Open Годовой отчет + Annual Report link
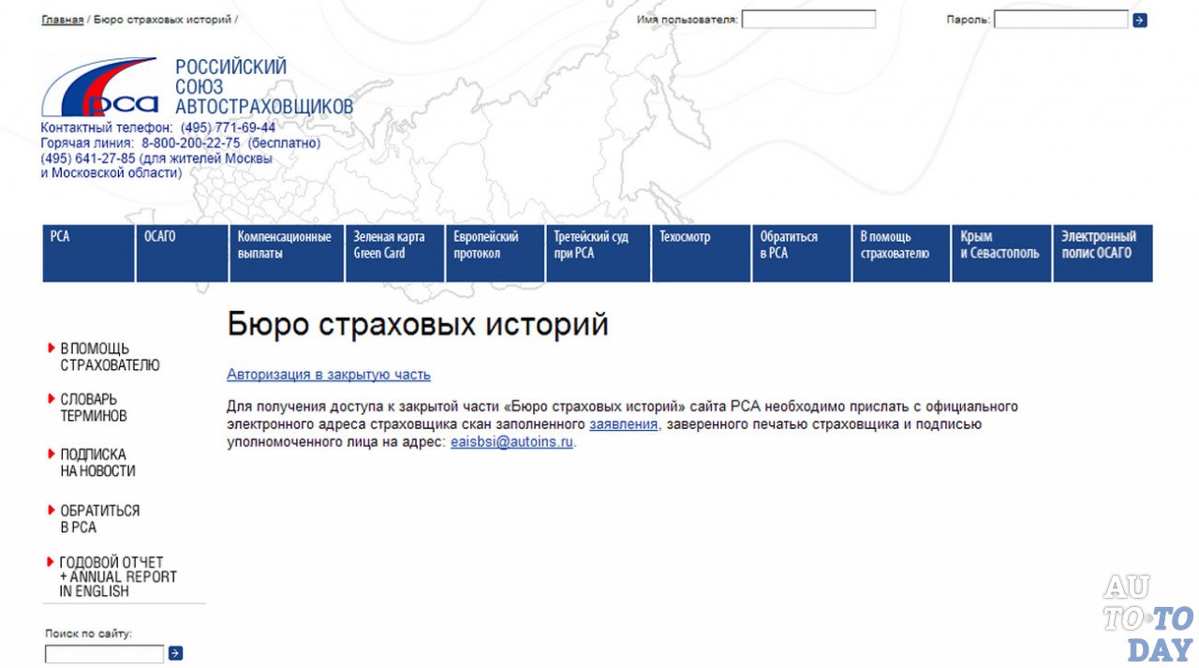The height and width of the screenshot is (668, 1199). 117,577
